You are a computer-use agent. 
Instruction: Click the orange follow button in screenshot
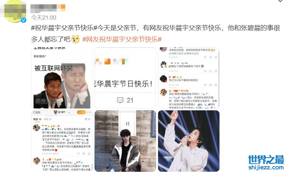pos(81,112)
